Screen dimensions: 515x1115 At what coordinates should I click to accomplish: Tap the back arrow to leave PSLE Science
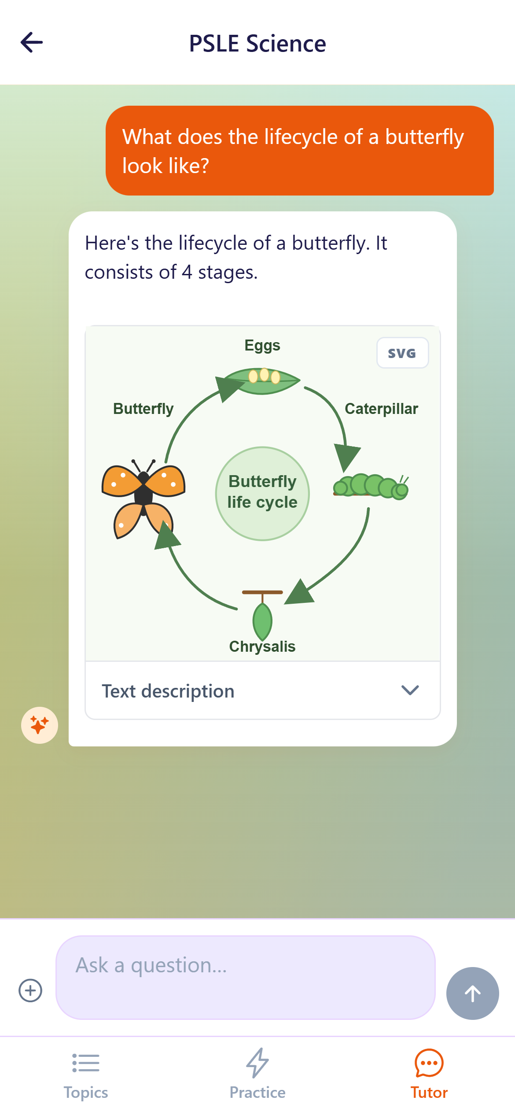point(31,43)
